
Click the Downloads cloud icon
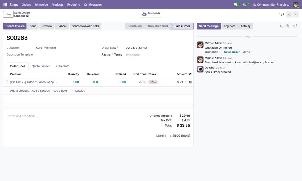tap(144, 14)
